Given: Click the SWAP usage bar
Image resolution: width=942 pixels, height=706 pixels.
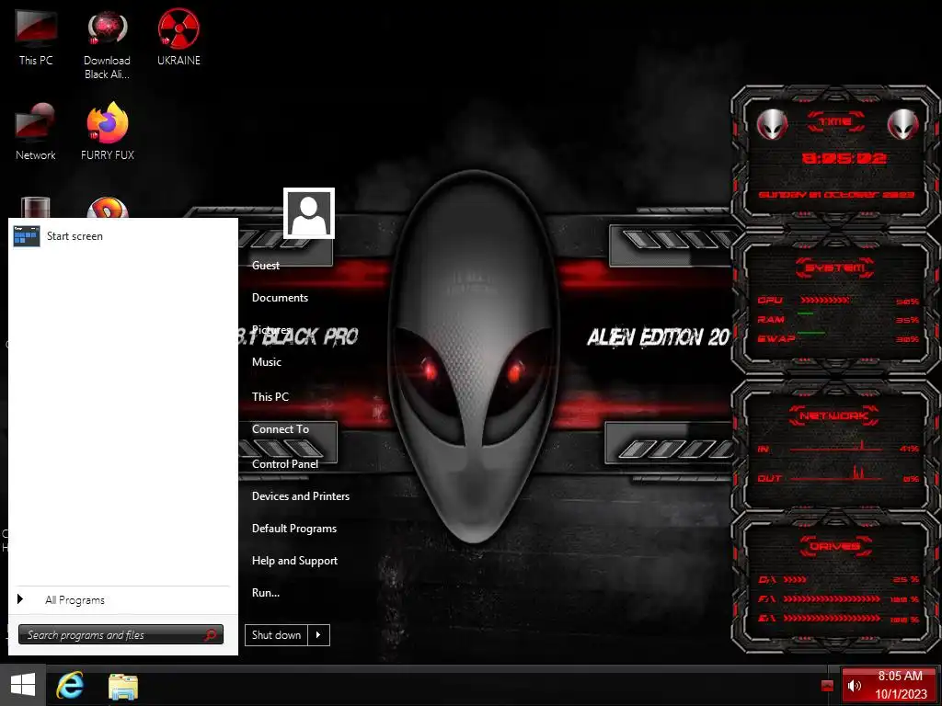Looking at the screenshot, I should tap(811, 333).
